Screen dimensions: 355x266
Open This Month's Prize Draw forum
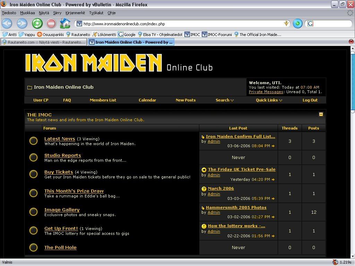74,191
